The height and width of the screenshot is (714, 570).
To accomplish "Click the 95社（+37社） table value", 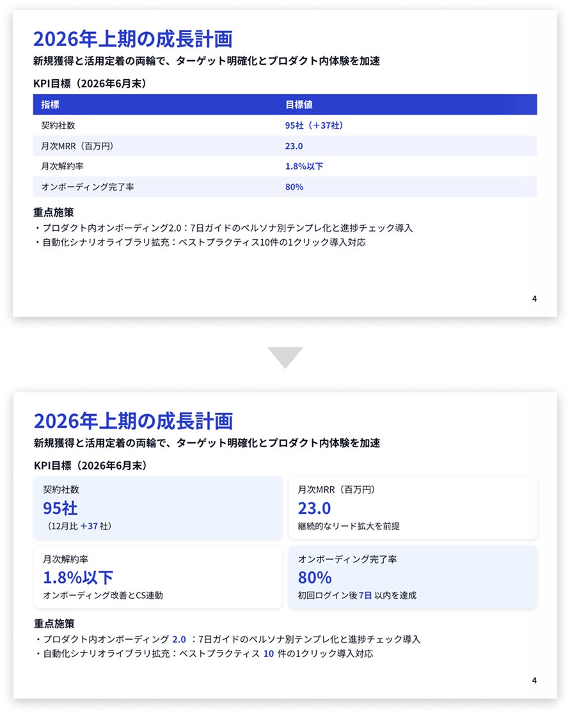I will (313, 125).
